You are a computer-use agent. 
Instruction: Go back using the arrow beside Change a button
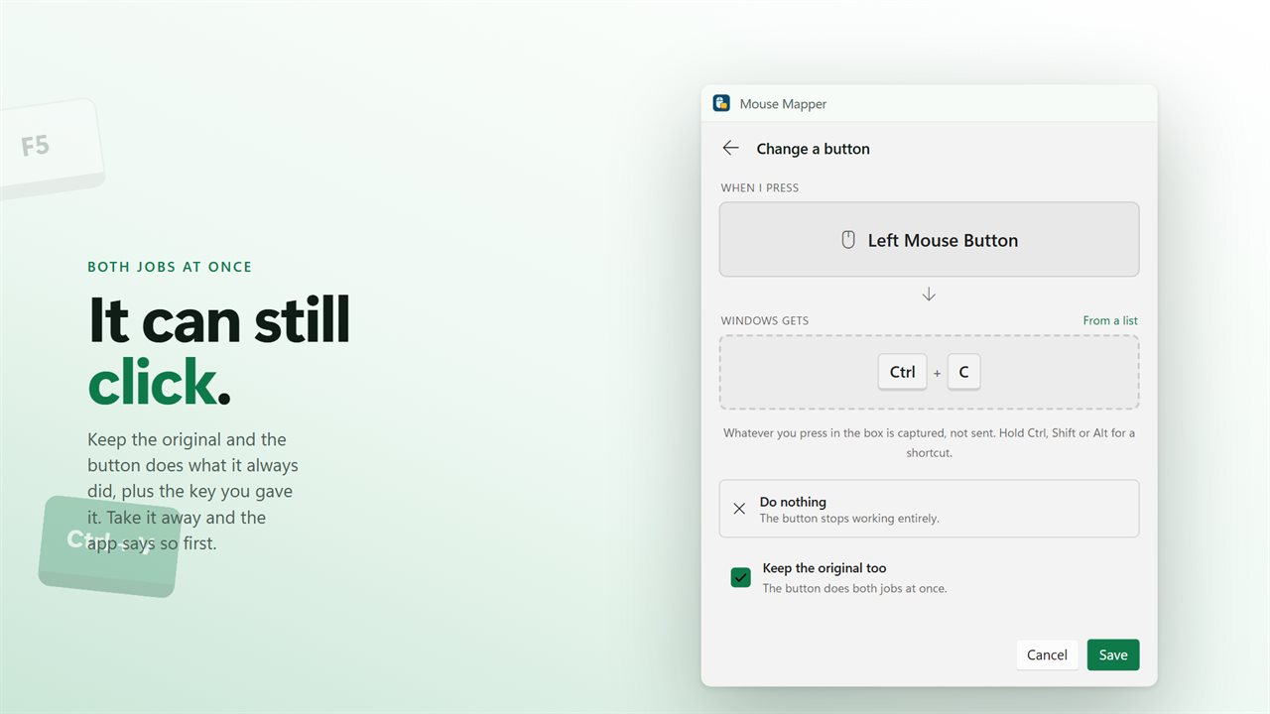tap(731, 148)
